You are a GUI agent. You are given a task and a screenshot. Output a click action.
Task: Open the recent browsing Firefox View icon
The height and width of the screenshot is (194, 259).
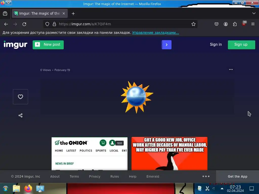5,14
